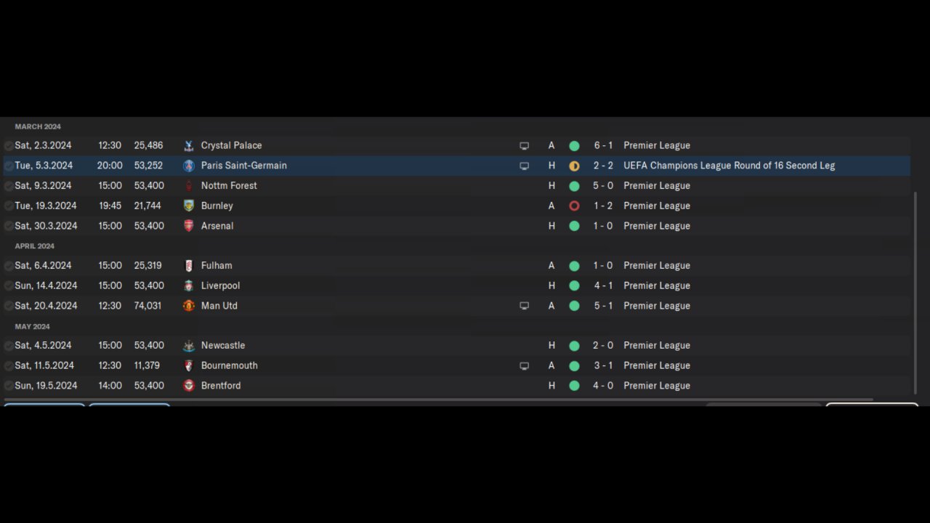Click the date Tue, 19.3.2024
Image resolution: width=930 pixels, height=523 pixels.
point(46,206)
